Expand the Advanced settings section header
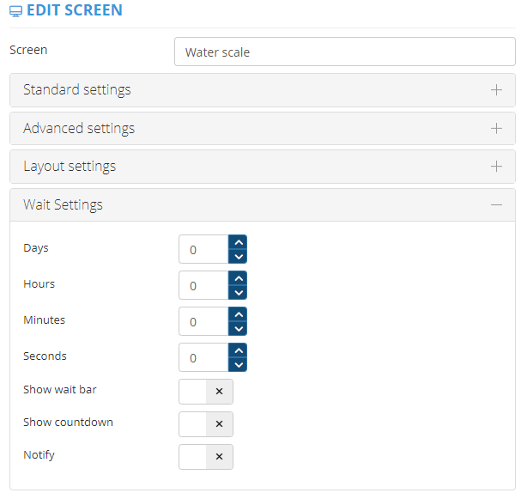The height and width of the screenshot is (499, 521). click(79, 128)
